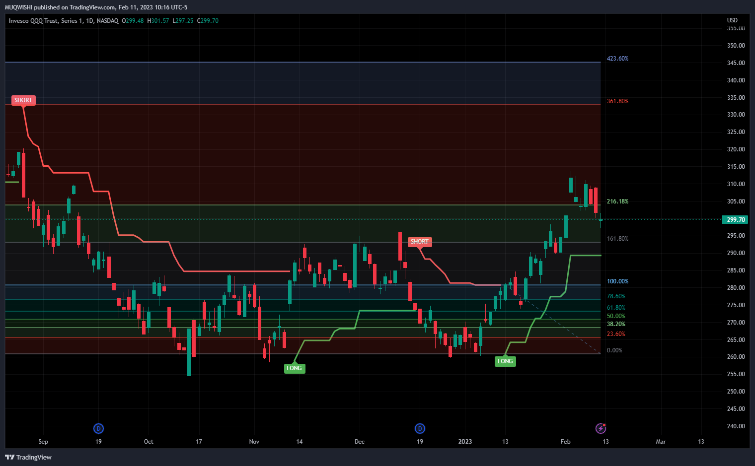This screenshot has width=755, height=466.
Task: Click the 216.18% Fibonacci level label
Action: click(617, 201)
